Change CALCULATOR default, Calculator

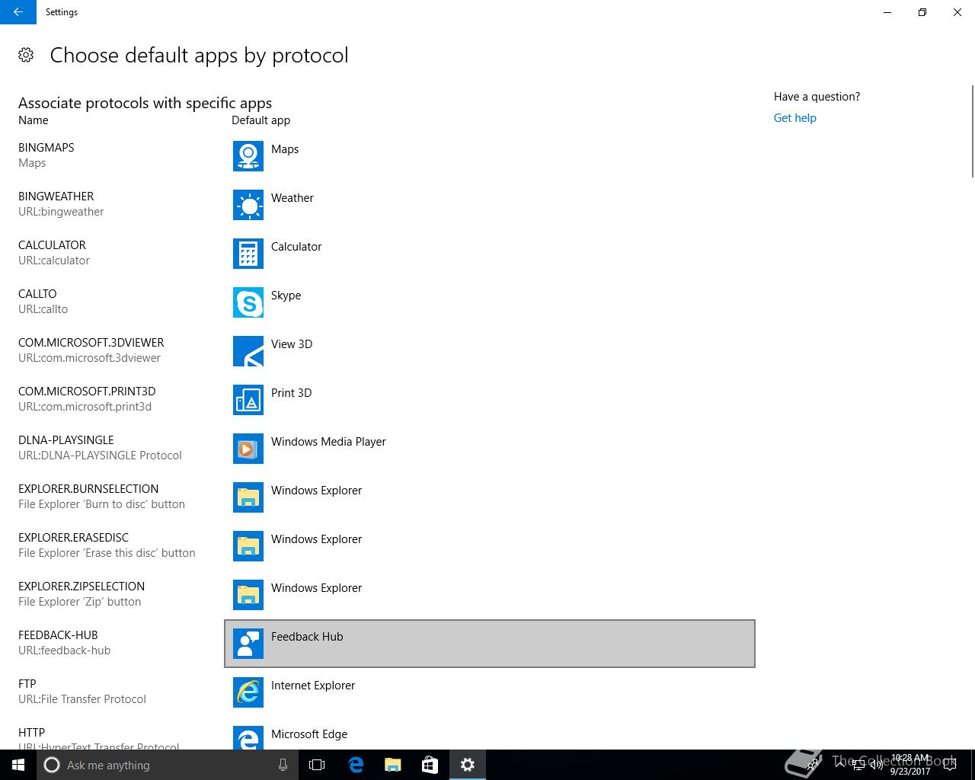pyautogui.click(x=490, y=254)
